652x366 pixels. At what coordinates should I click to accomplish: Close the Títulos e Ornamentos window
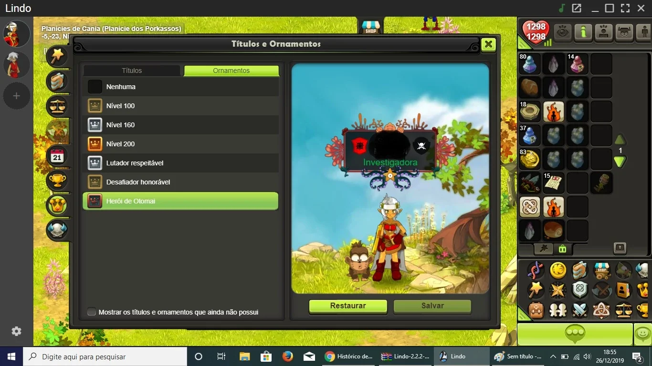point(488,44)
